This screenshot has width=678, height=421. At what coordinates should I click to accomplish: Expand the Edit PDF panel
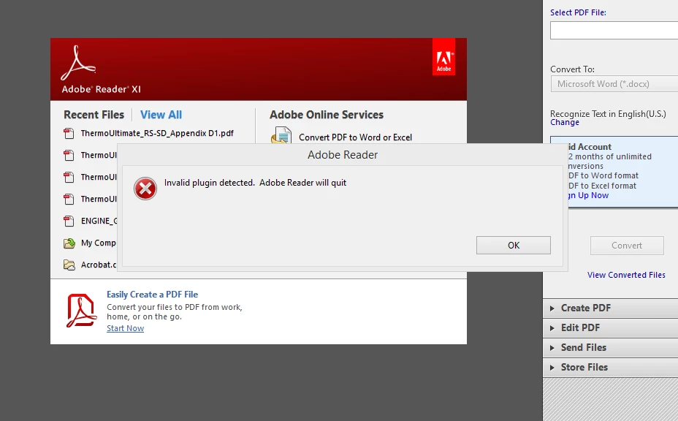point(611,328)
